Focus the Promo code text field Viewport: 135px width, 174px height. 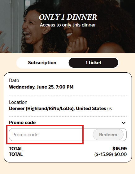(51, 135)
